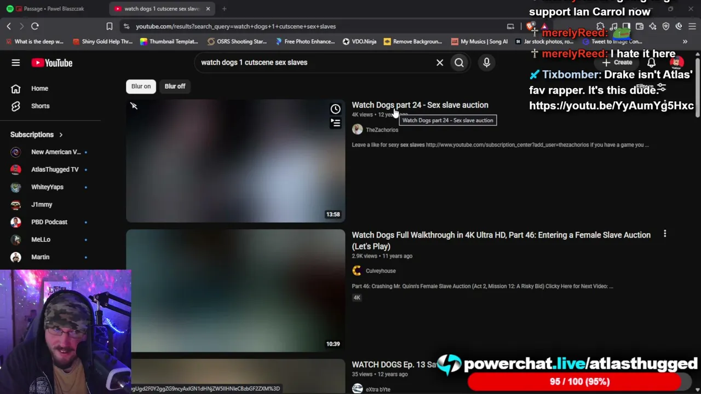
Task: Click the browser address bar URL
Action: click(x=236, y=26)
